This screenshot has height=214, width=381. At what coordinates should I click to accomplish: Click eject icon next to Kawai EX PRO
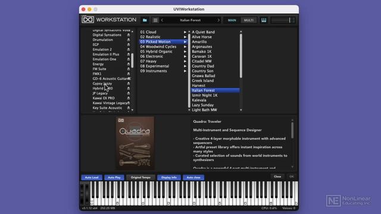pyautogui.click(x=129, y=98)
